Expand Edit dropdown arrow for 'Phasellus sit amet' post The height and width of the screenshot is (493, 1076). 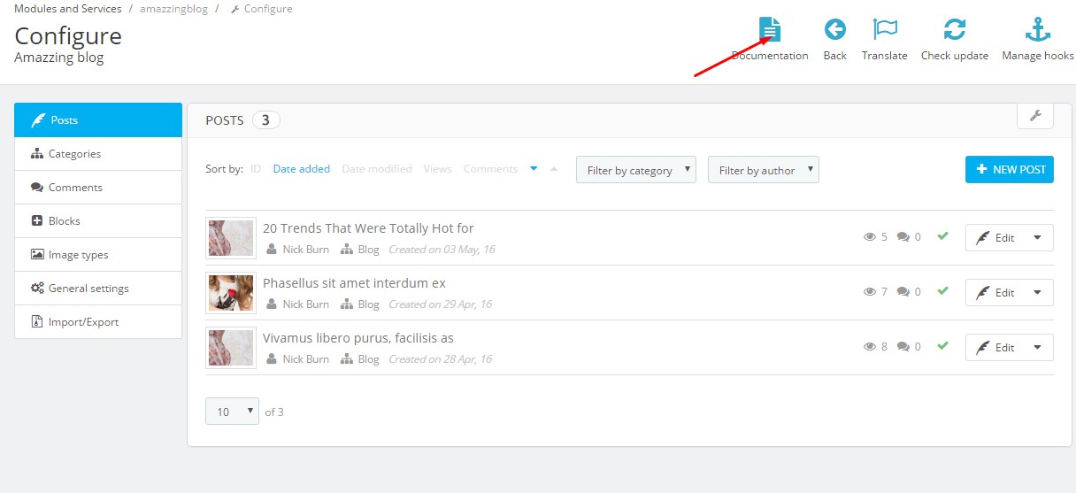tap(1038, 292)
